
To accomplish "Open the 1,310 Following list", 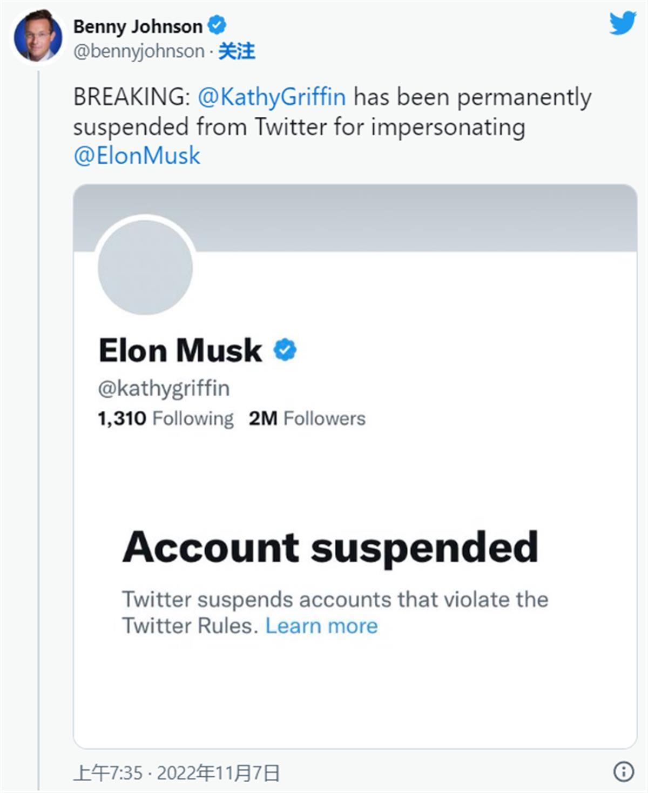I will [x=166, y=418].
